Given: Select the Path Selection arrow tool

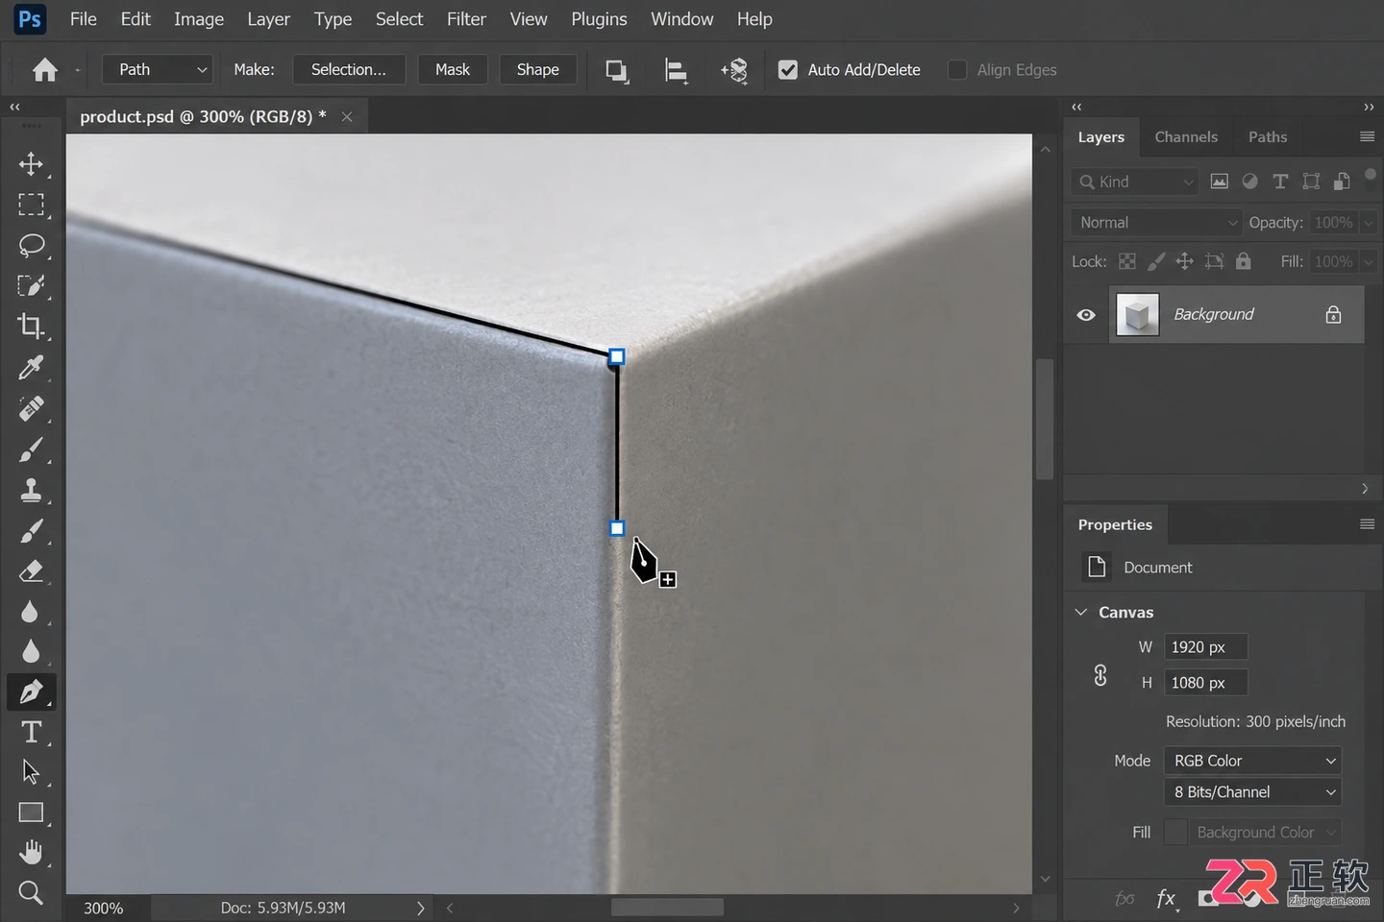Looking at the screenshot, I should tap(31, 772).
